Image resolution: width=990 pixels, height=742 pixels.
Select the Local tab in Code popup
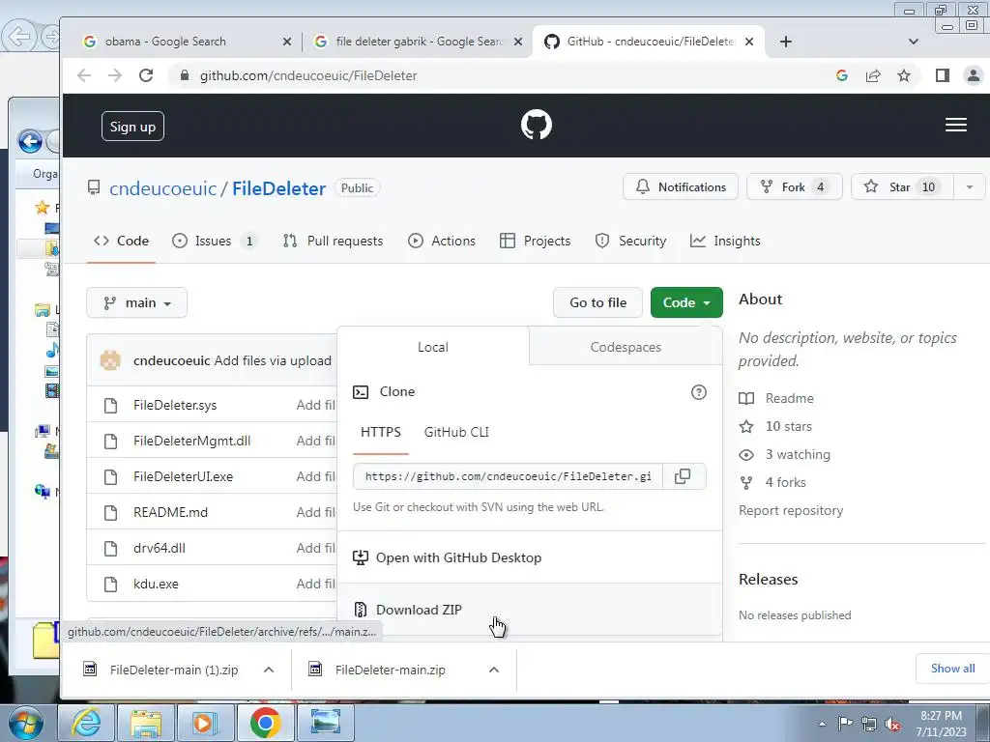433,347
